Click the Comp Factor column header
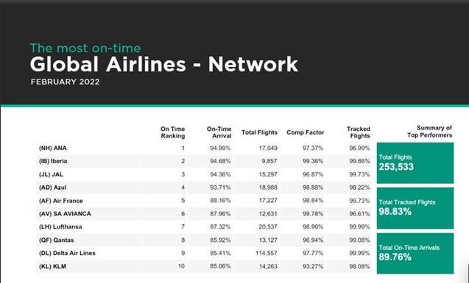The image size is (469, 283). click(305, 132)
